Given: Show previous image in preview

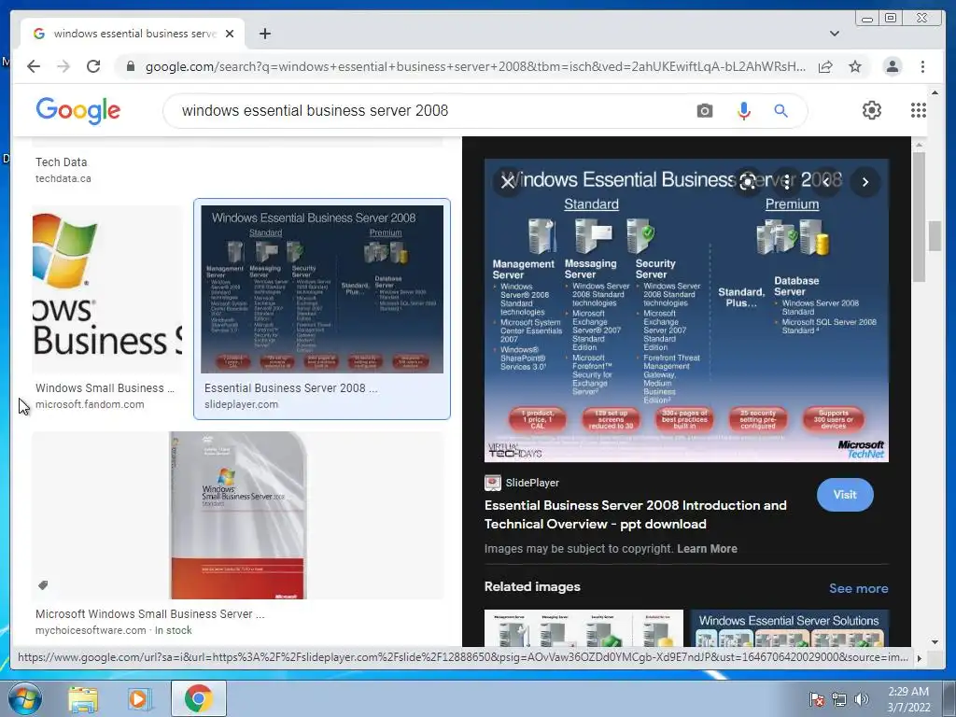Looking at the screenshot, I should 826,182.
